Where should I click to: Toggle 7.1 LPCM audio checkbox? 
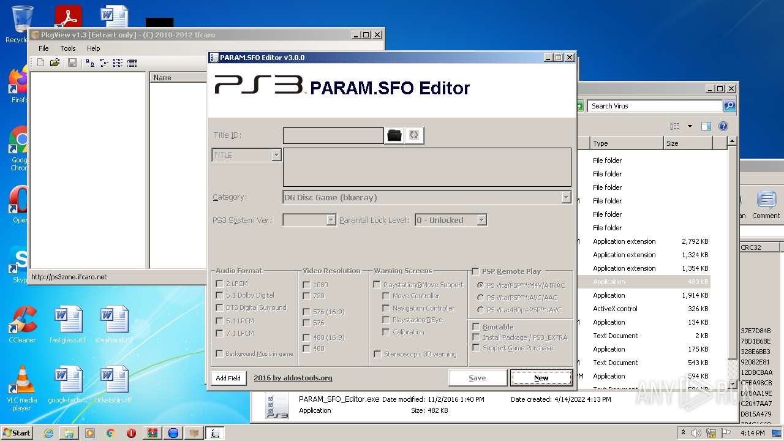[219, 333]
